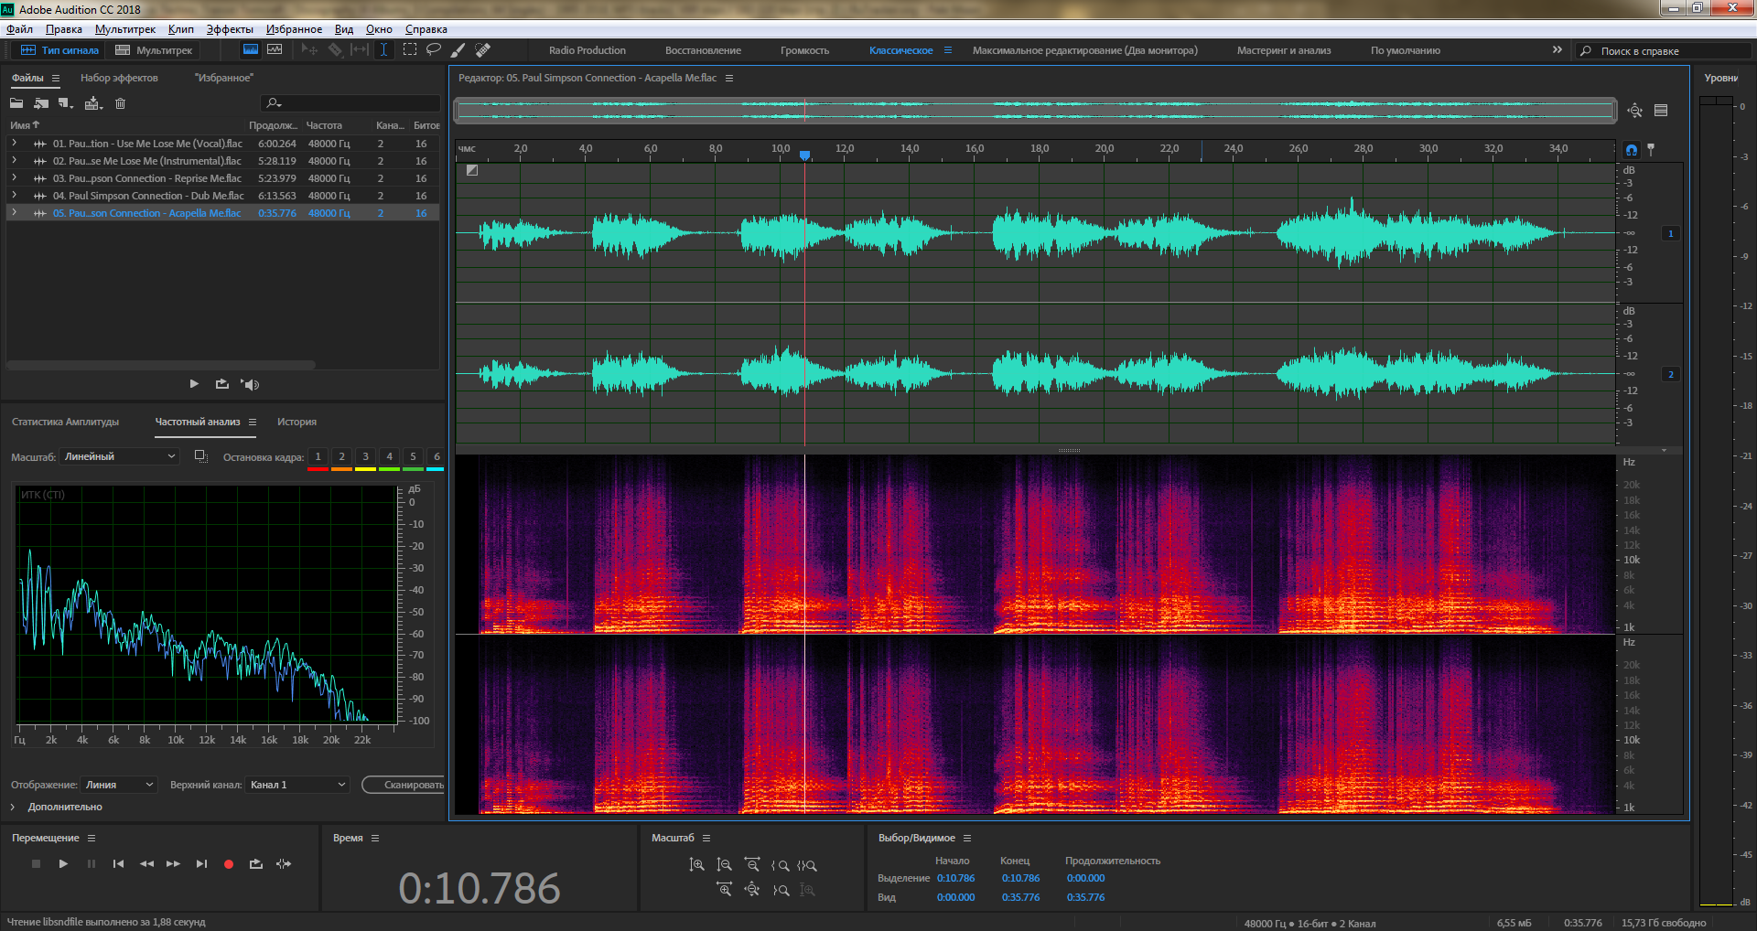This screenshot has width=1757, height=931.
Task: Click the files search field
Action: click(x=350, y=103)
